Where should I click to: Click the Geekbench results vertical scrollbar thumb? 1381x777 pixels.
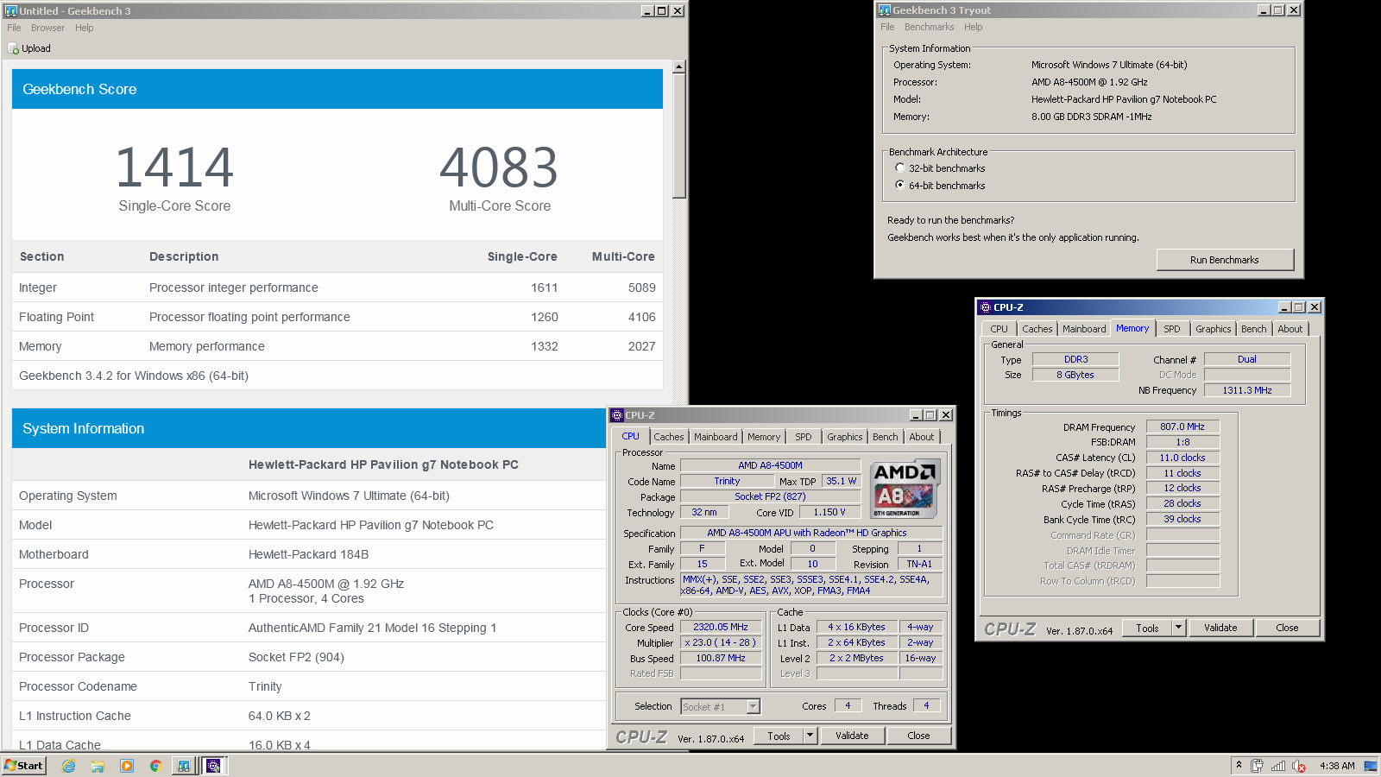pos(678,136)
